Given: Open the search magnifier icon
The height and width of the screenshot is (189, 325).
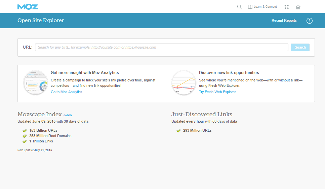Looking at the screenshot, I should pyautogui.click(x=239, y=7).
